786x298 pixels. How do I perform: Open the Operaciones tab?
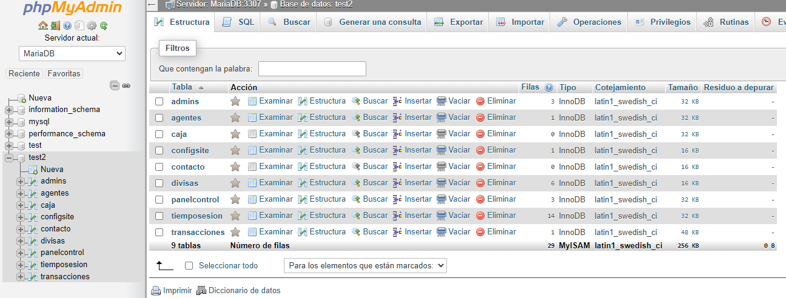click(x=589, y=22)
